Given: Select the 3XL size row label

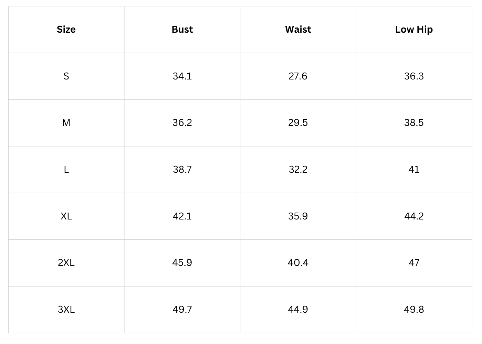Looking at the screenshot, I should click(x=66, y=309).
